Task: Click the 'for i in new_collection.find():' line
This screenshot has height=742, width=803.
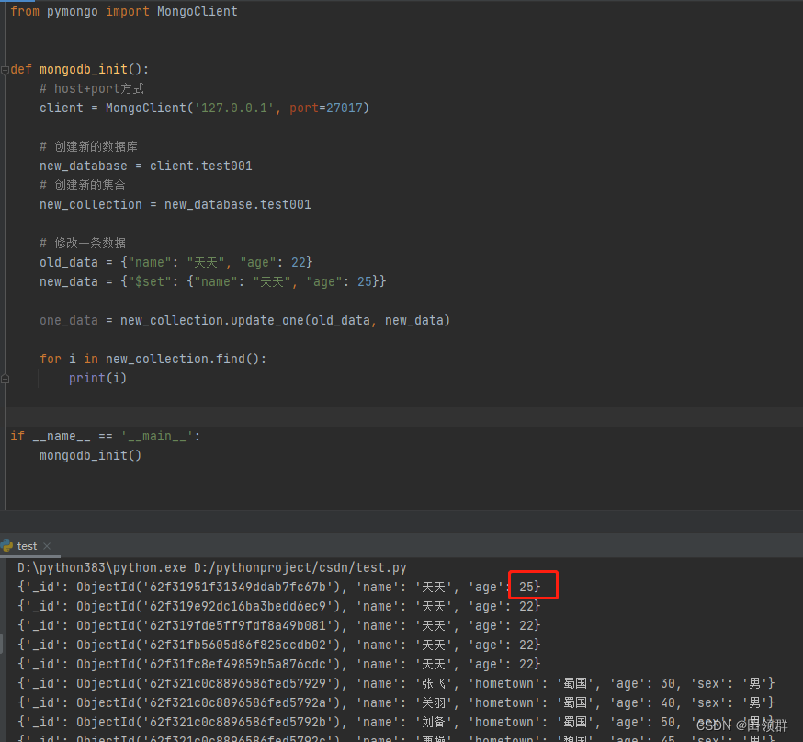Action: (x=153, y=359)
